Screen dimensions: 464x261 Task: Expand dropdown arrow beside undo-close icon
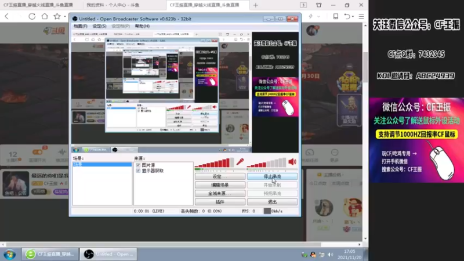coord(353,17)
